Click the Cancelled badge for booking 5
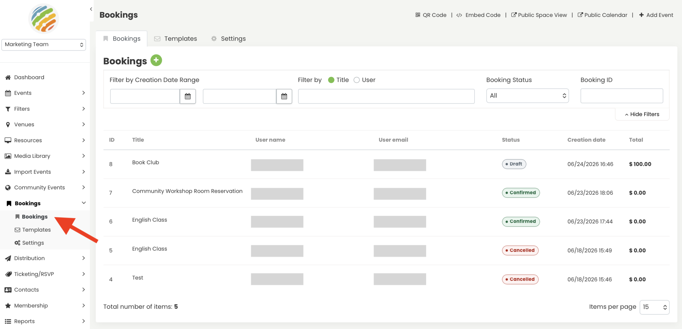The height and width of the screenshot is (329, 682). coord(520,251)
